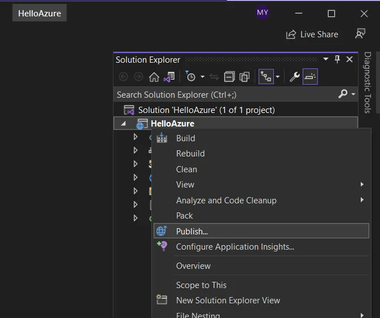Click HelloAzure title label

tap(40, 14)
